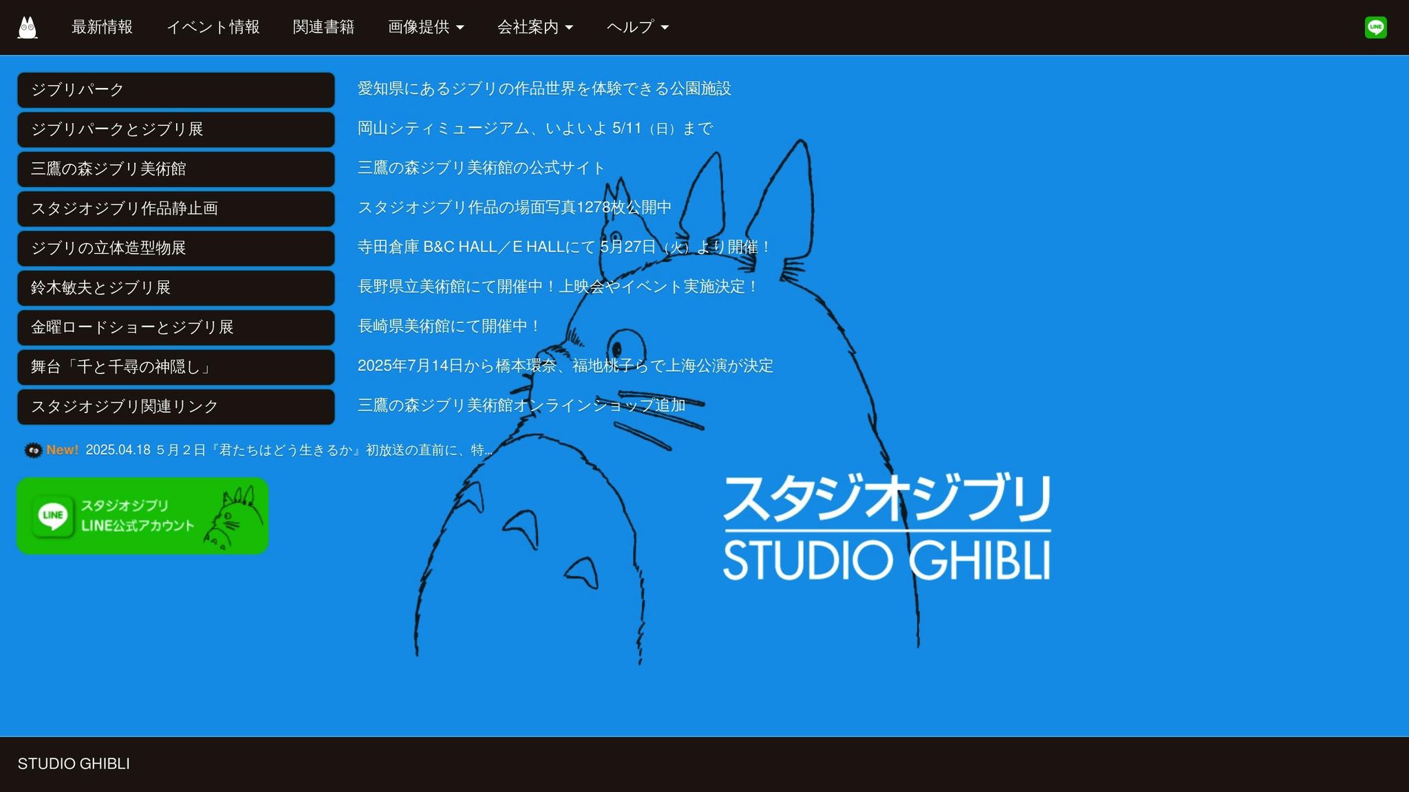Image resolution: width=1409 pixels, height=792 pixels.
Task: Expand the ヘルプ dropdown
Action: tap(638, 27)
